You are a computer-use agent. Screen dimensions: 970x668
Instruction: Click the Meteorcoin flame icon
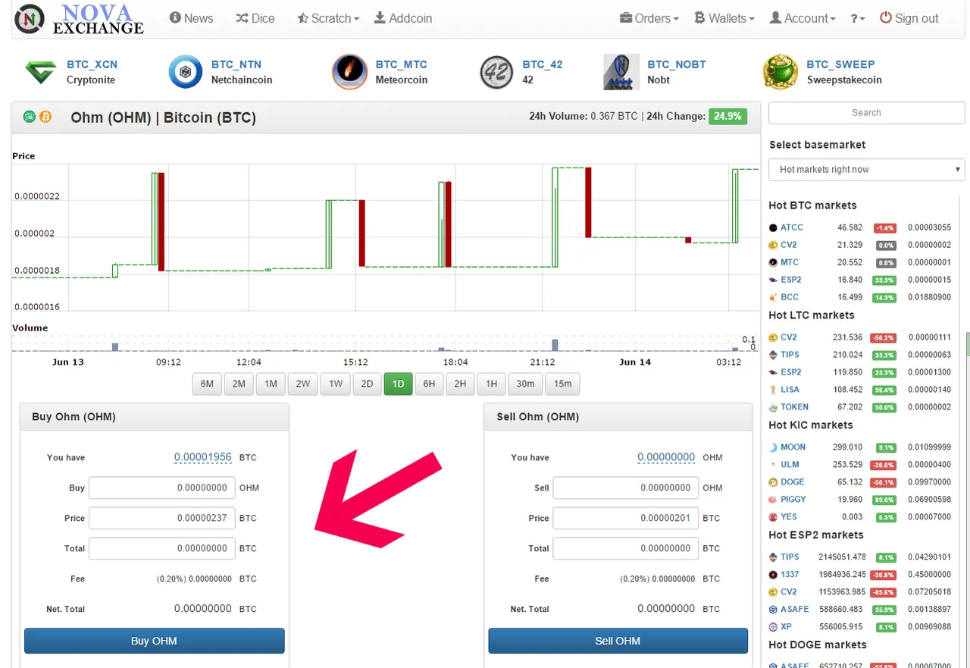tap(349, 72)
